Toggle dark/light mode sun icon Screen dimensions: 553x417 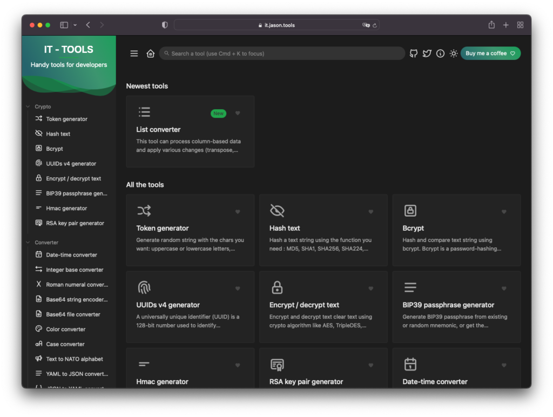click(454, 53)
